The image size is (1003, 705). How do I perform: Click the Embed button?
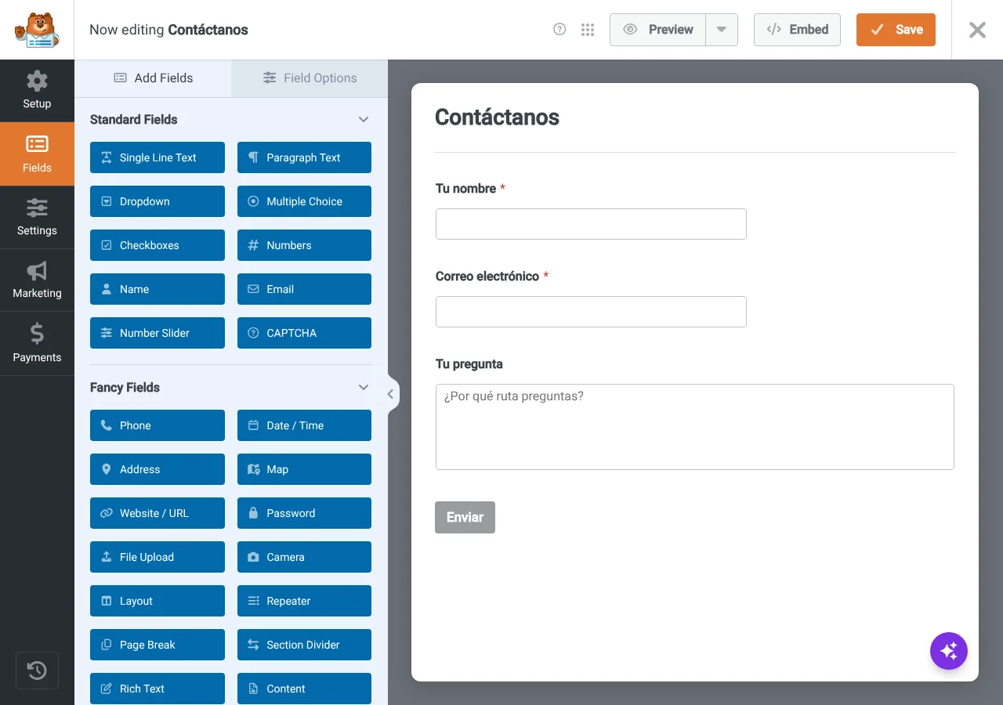coord(797,30)
